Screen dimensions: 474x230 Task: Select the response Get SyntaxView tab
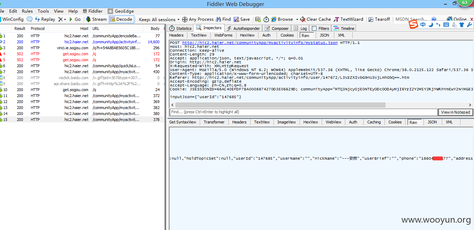(183, 122)
